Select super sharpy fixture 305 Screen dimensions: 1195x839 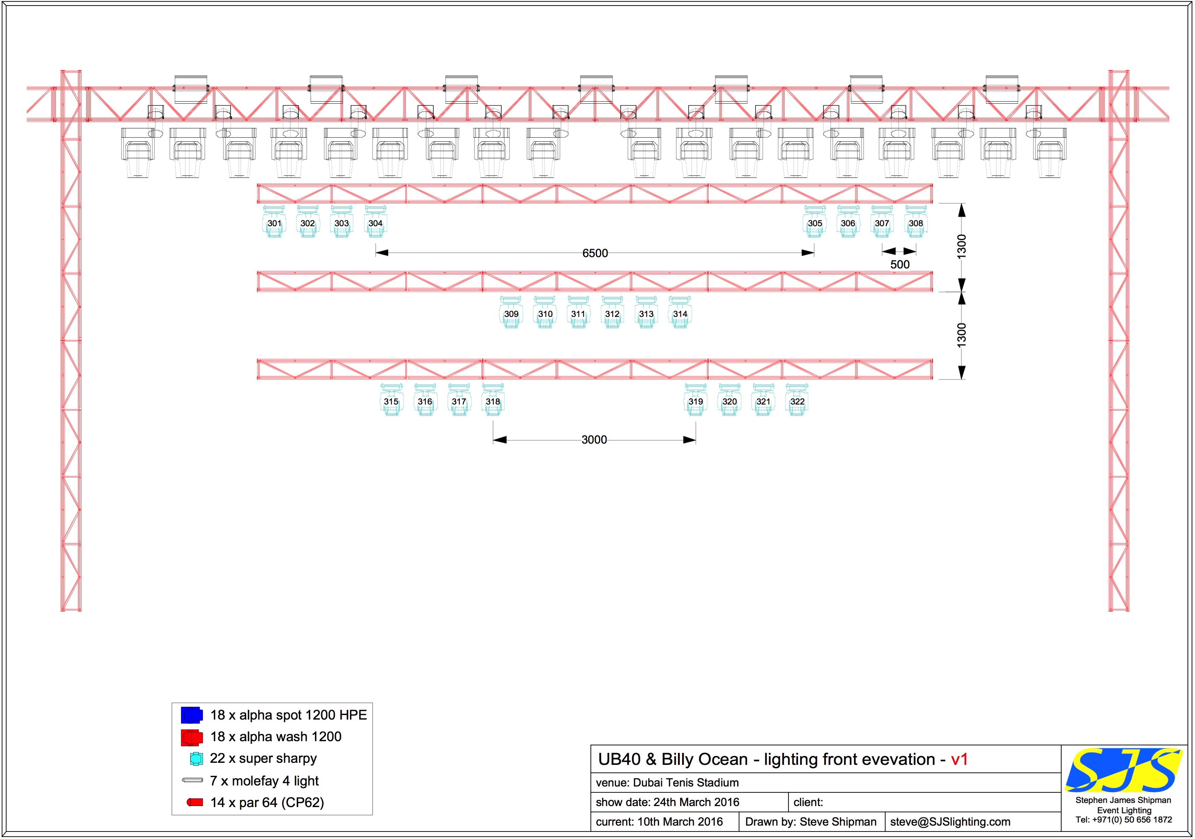tap(815, 222)
